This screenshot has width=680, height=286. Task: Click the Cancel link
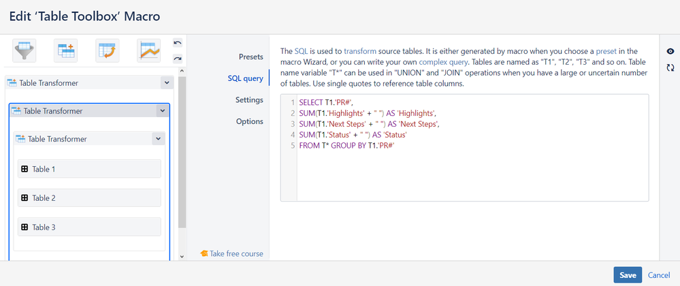click(x=659, y=275)
